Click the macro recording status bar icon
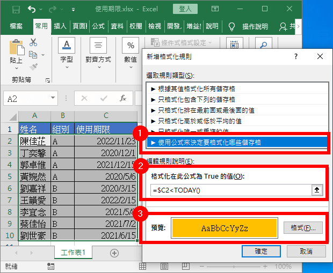Image resolution: width=333 pixels, height=273 pixels. tap(51, 267)
